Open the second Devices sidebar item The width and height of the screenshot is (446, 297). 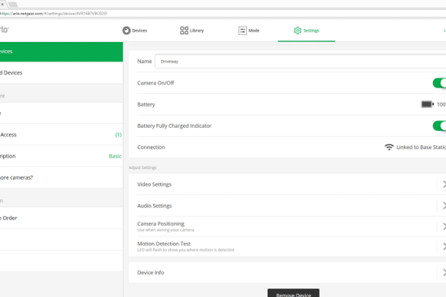click(62, 73)
